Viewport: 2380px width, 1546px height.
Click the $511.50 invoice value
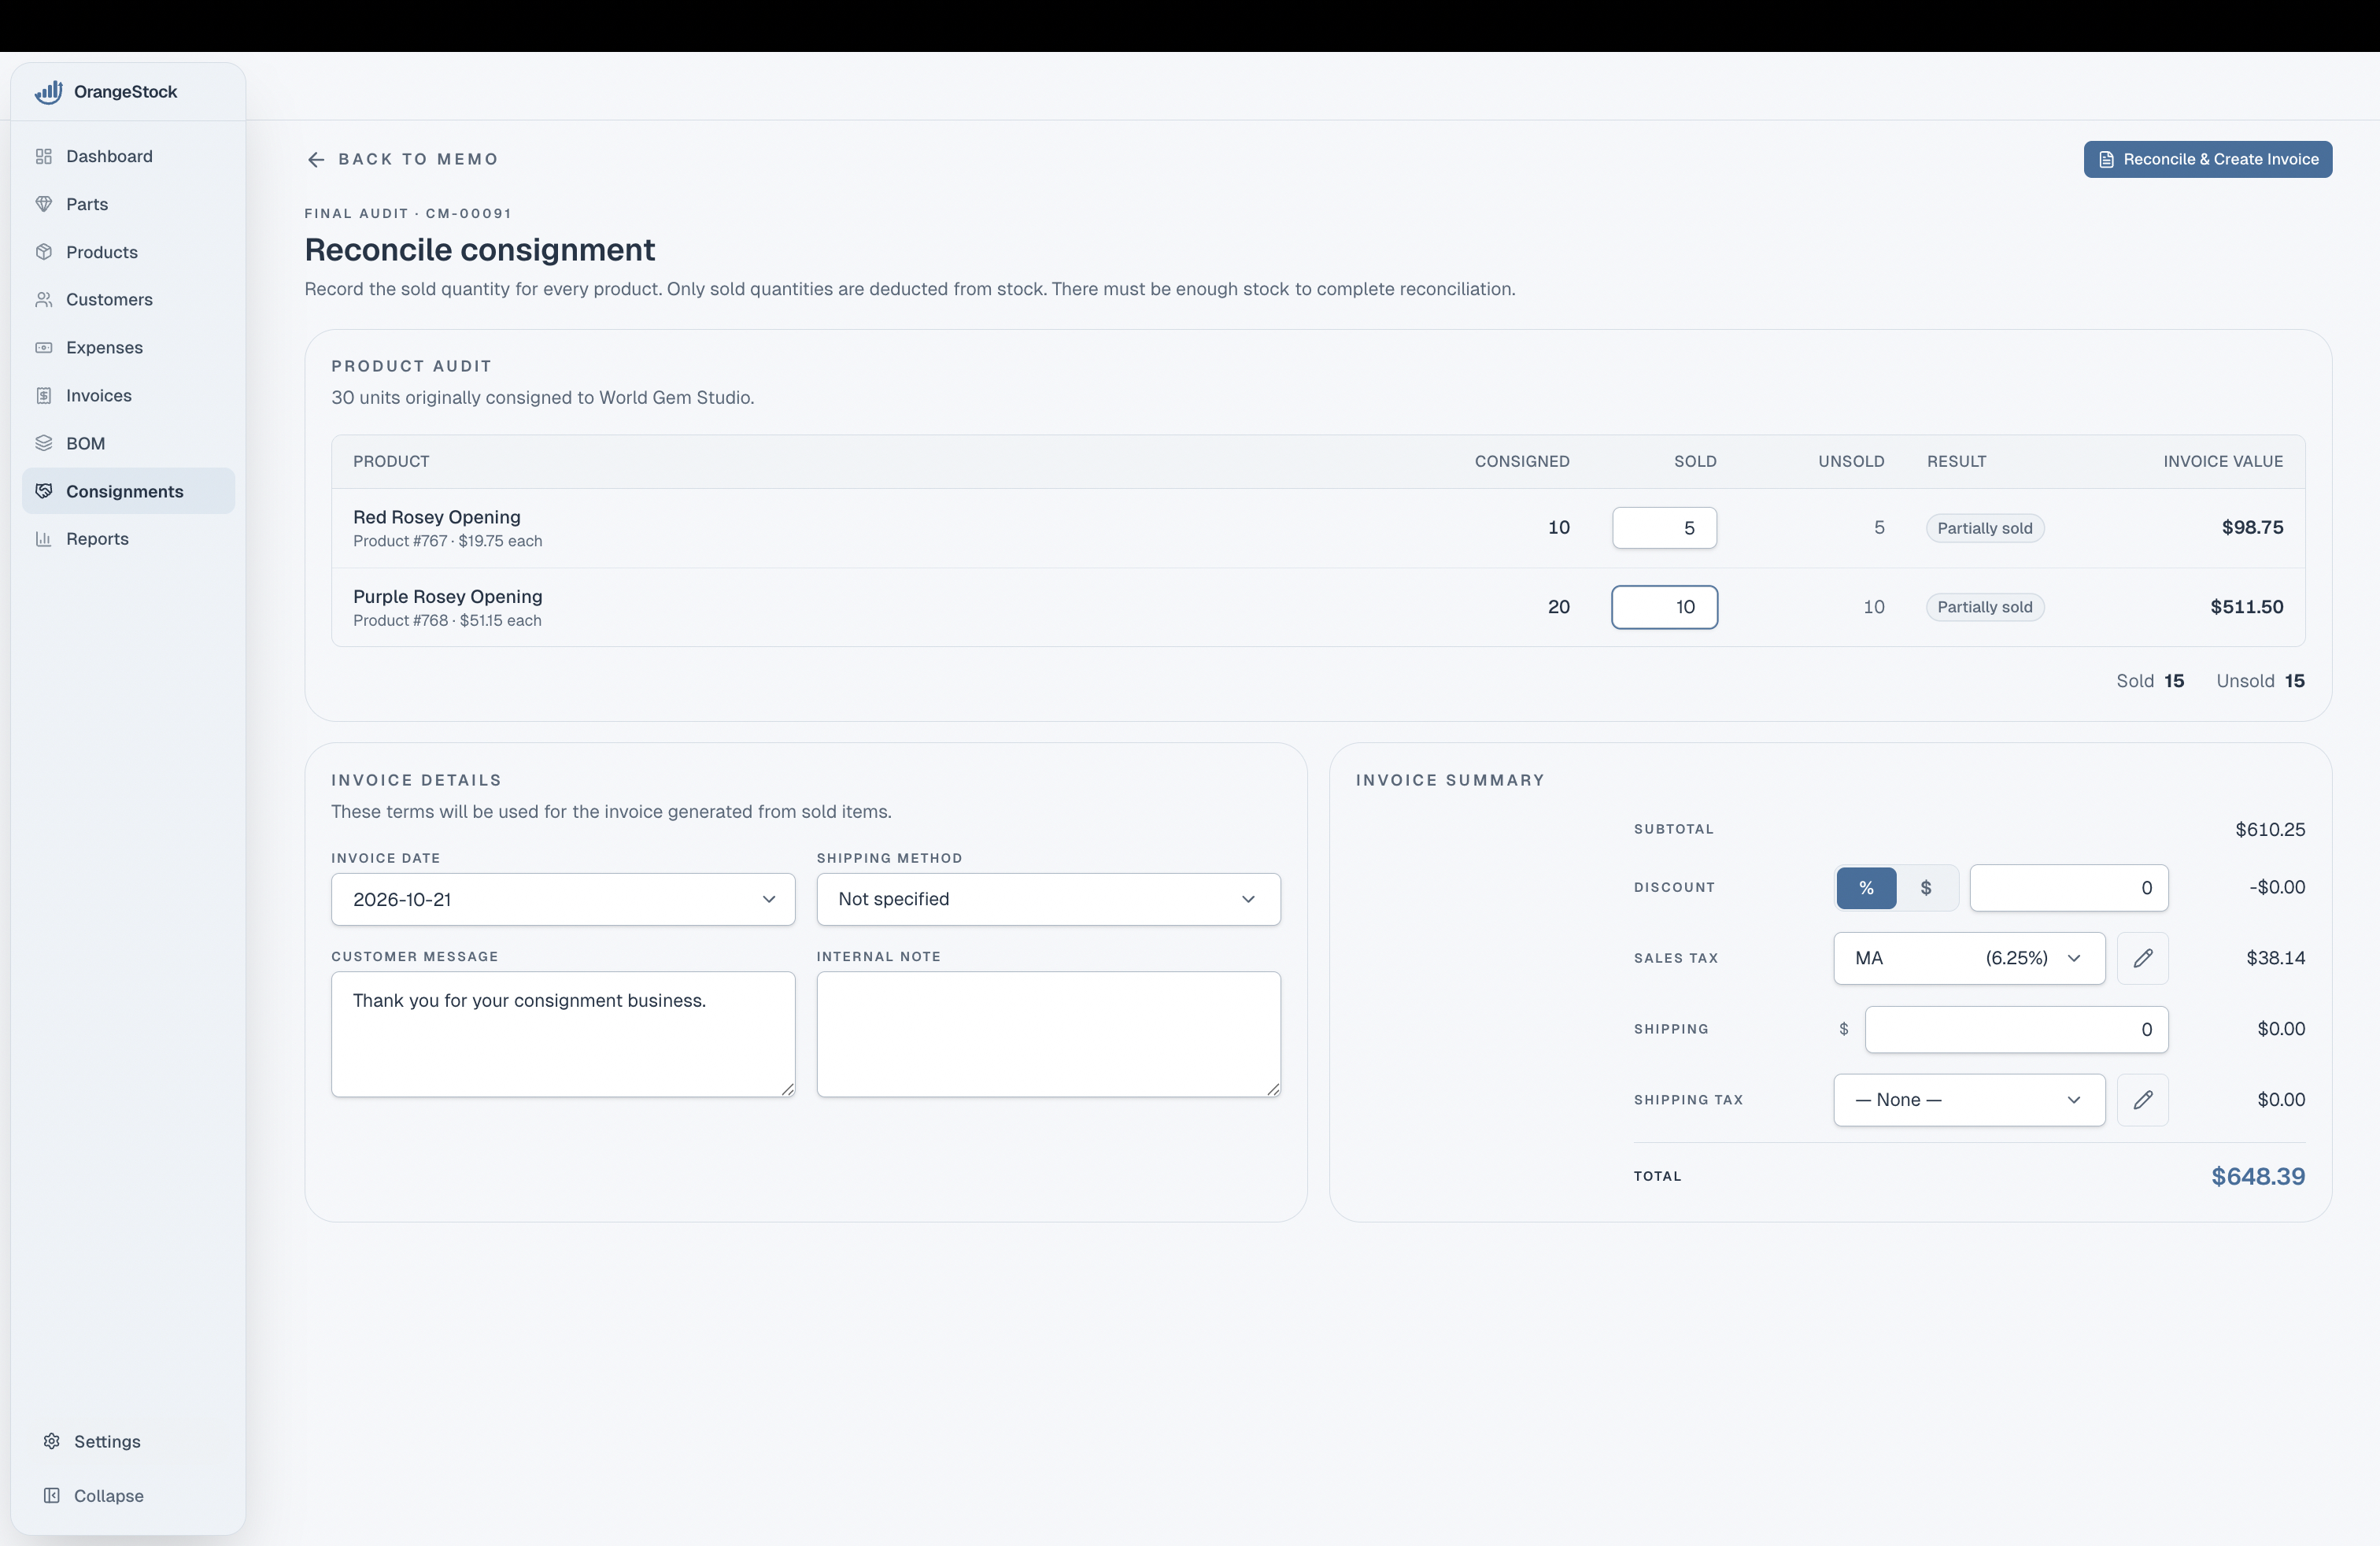pyautogui.click(x=2246, y=607)
